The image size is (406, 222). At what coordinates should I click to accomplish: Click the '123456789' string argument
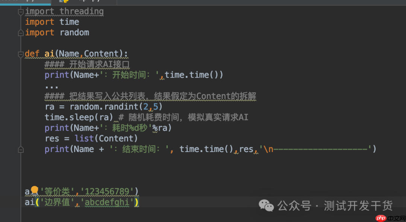(107, 192)
